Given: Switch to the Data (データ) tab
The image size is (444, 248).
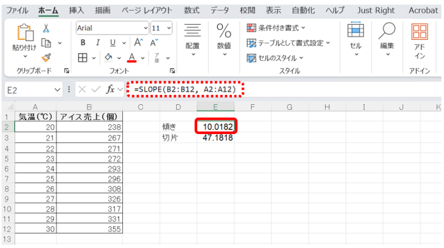Looking at the screenshot, I should point(220,10).
